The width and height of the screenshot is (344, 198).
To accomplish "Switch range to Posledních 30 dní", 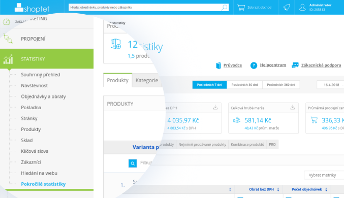I will (x=244, y=85).
